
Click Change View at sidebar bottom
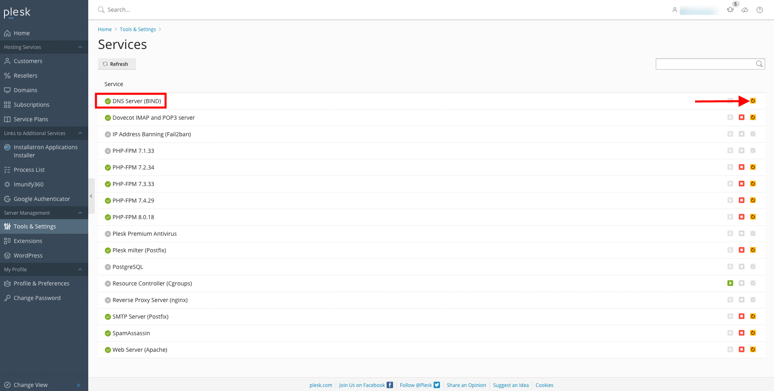pyautogui.click(x=30, y=385)
